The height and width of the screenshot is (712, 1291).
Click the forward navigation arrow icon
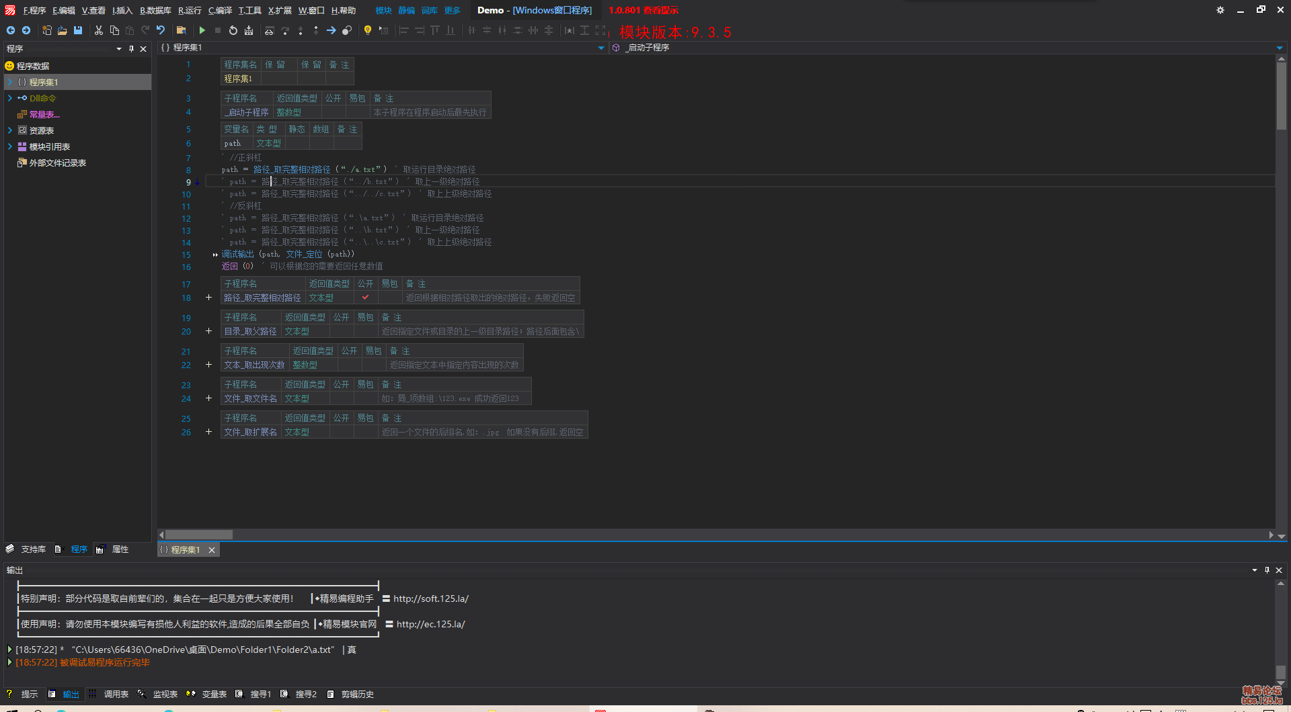[26, 30]
